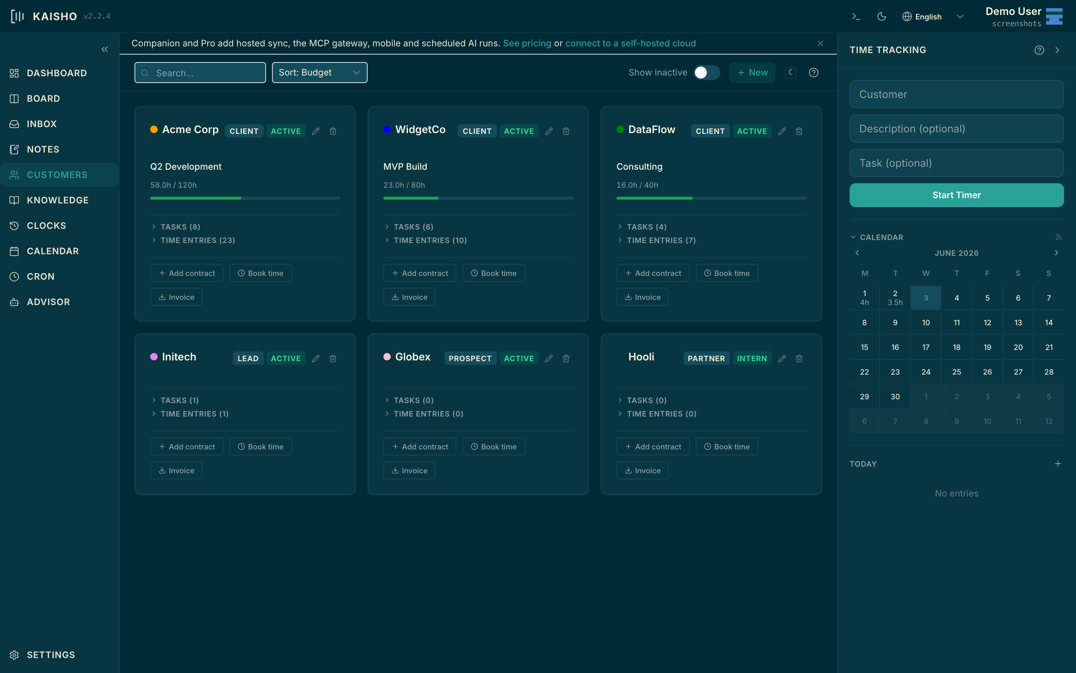This screenshot has height=673, width=1076.
Task: Open Cron in sidebar
Action: 59,276
